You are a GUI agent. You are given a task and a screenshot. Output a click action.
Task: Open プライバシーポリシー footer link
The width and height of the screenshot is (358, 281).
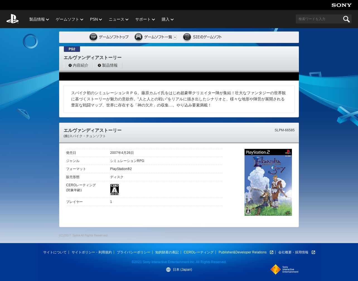pos(134,252)
